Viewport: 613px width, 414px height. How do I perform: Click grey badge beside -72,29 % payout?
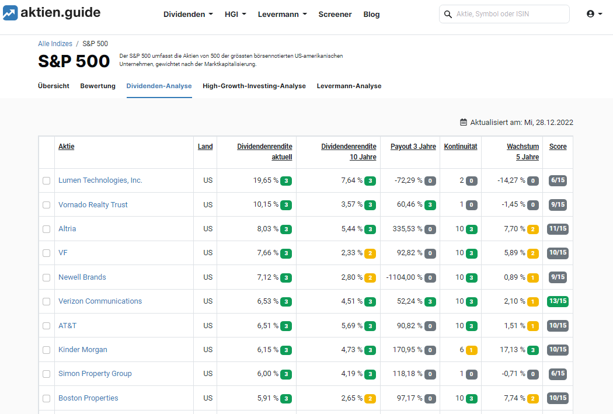point(430,181)
